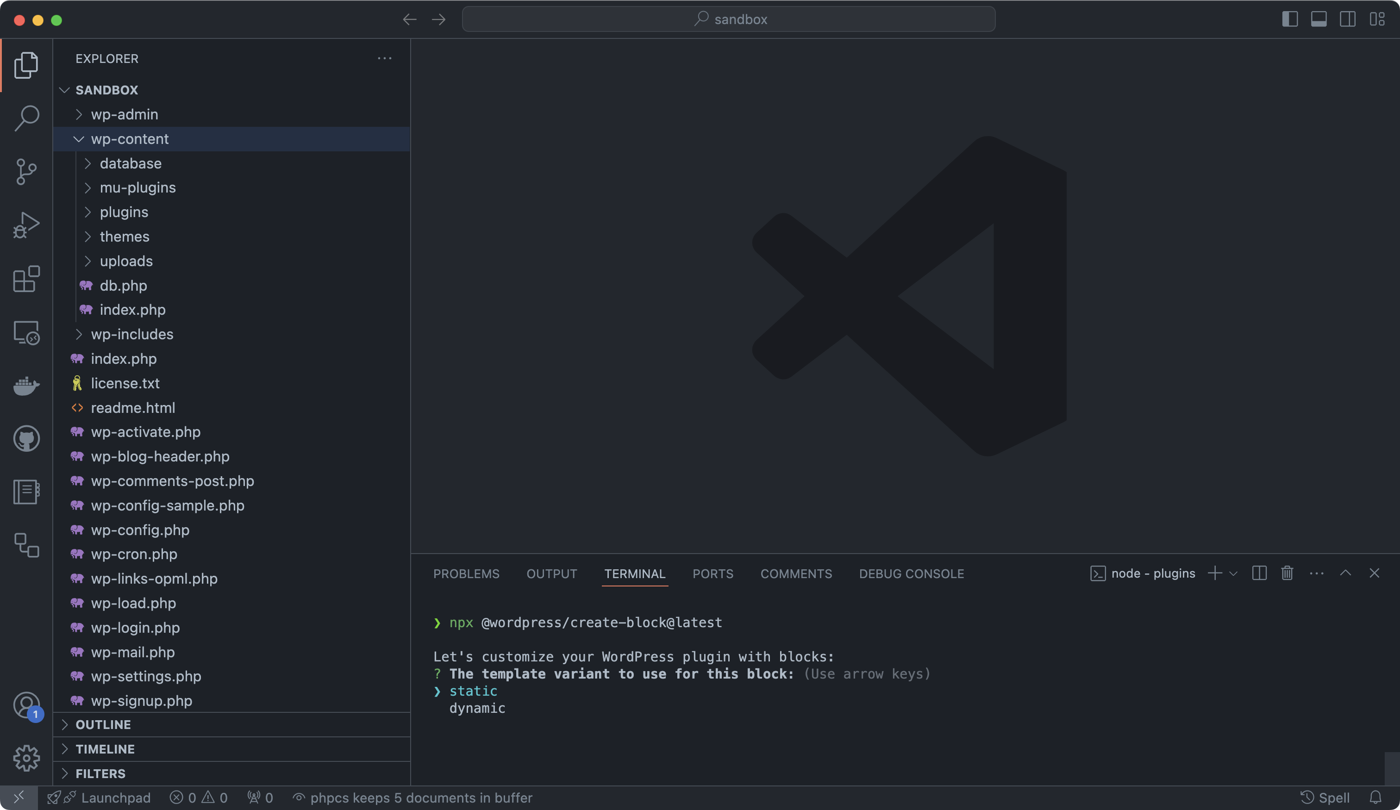Open the terminal launch profile dropdown arrow
1400x810 pixels.
(1233, 573)
